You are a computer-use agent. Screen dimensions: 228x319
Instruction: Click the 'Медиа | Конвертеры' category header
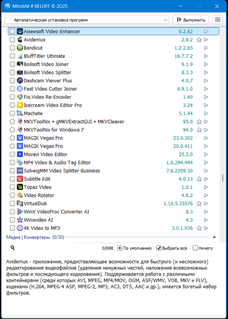28,237
